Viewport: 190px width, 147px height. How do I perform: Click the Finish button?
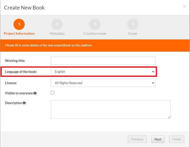point(177,139)
